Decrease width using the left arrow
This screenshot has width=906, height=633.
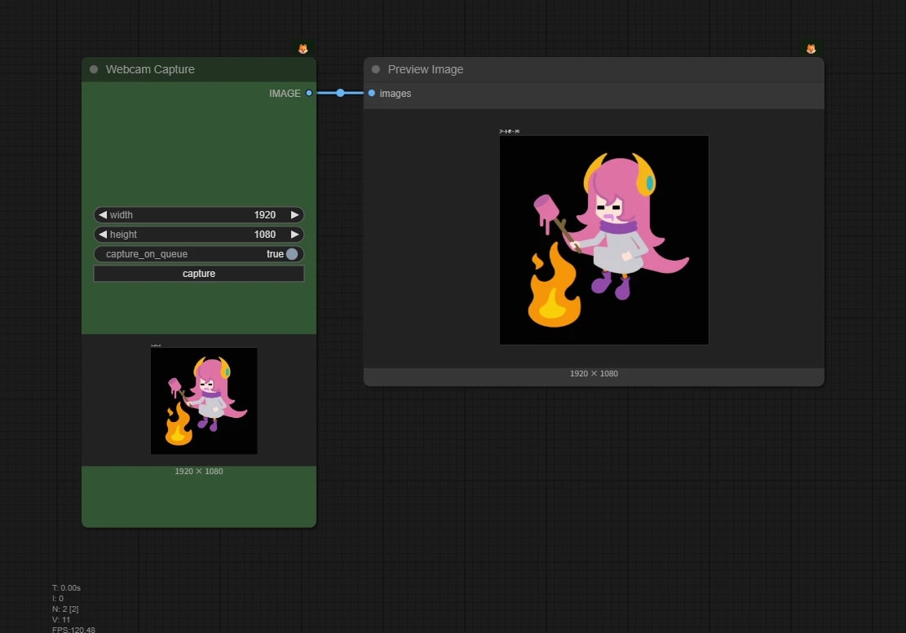pyautogui.click(x=103, y=214)
